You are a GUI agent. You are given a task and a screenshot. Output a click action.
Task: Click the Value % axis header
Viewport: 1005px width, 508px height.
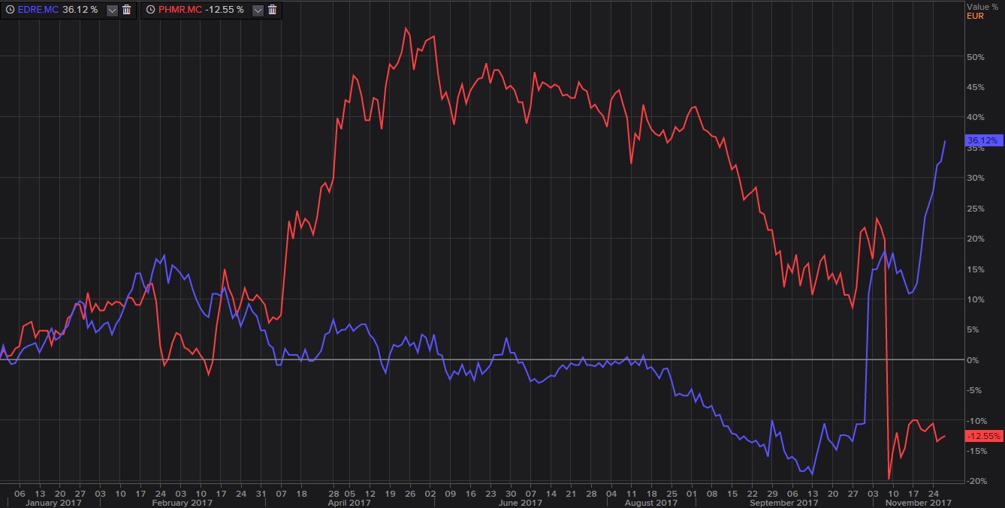[982, 6]
